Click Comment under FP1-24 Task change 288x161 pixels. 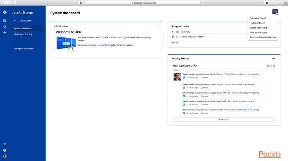[204, 88]
